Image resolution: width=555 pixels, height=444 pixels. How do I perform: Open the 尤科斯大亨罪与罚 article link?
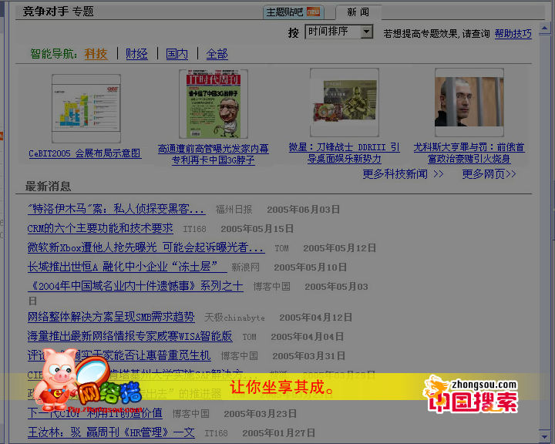coord(469,153)
